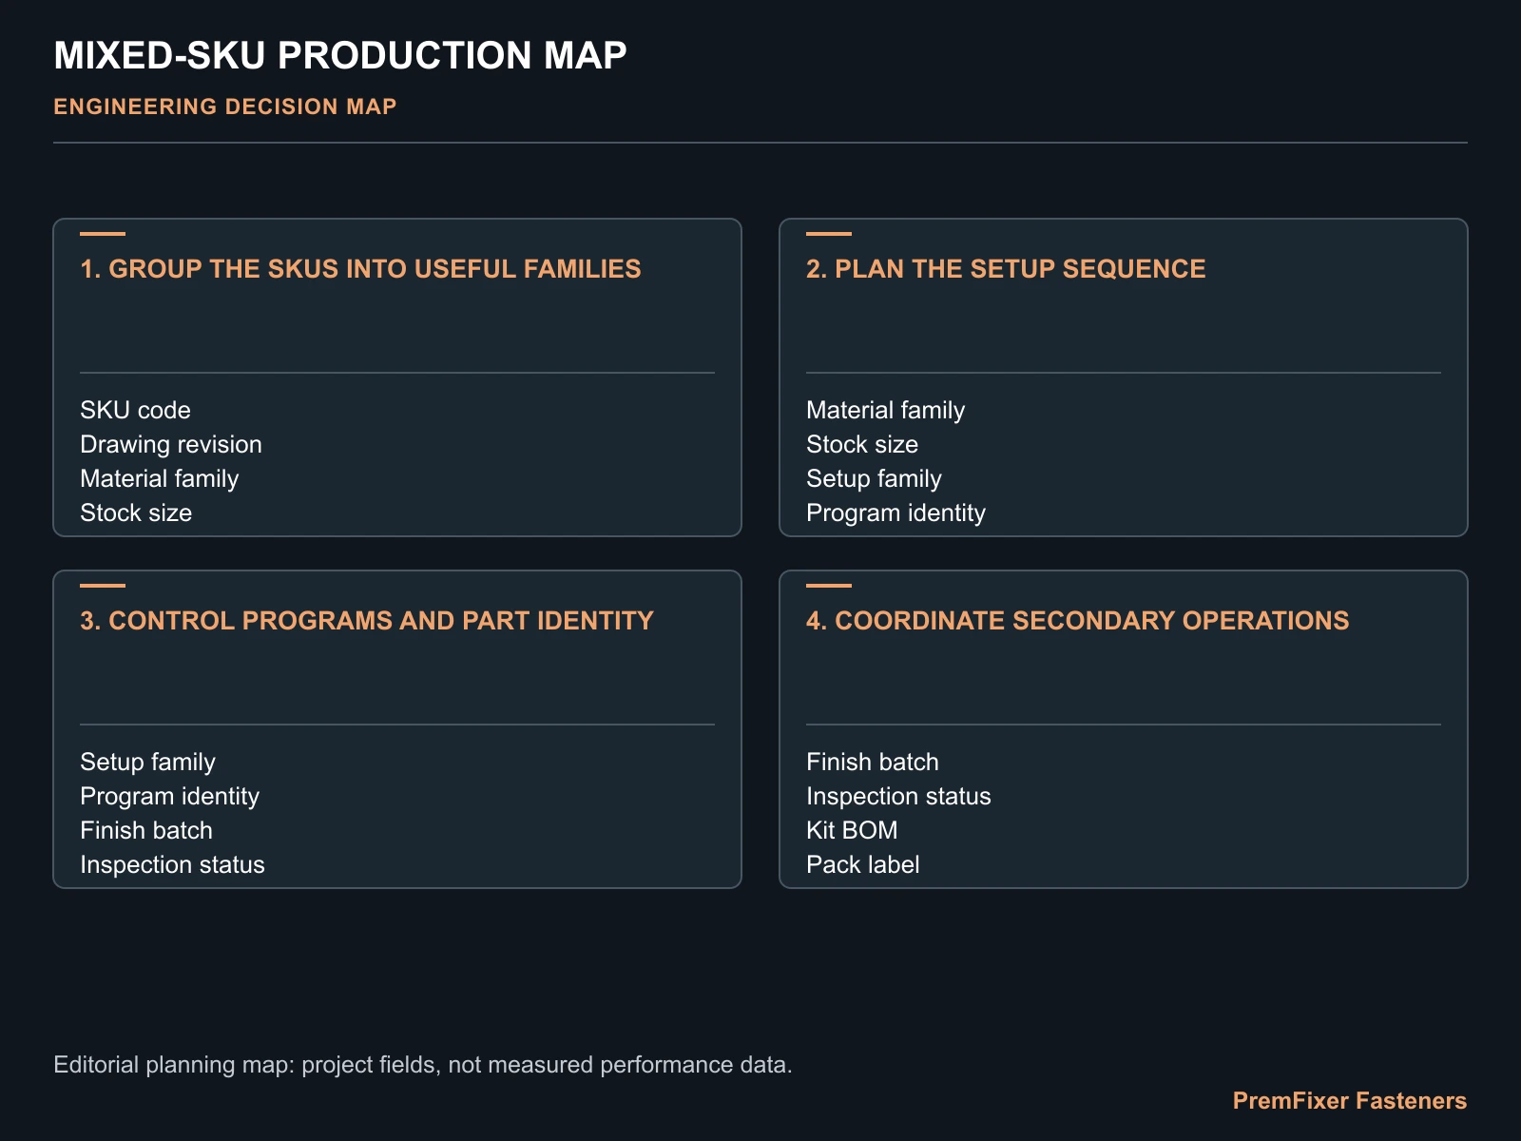The height and width of the screenshot is (1141, 1521).
Task: Select "Inspection status" in the Control Programs card
Action: [172, 864]
